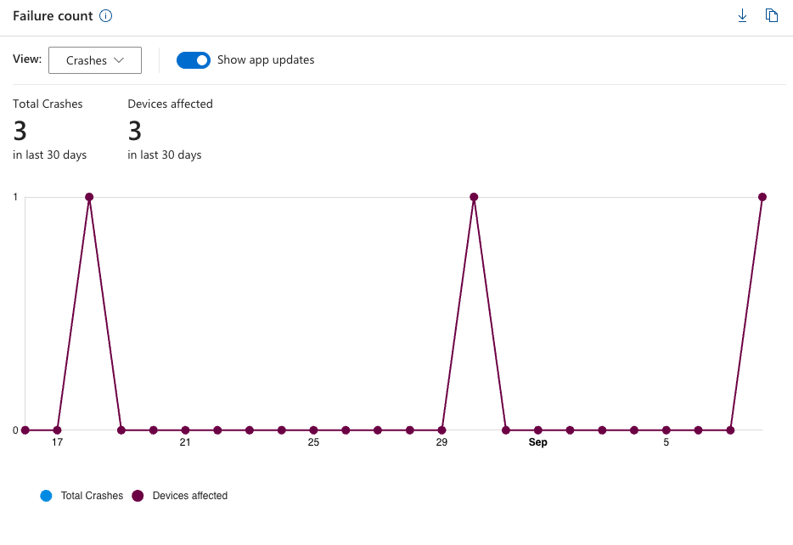Download the failure count data

coord(742,15)
